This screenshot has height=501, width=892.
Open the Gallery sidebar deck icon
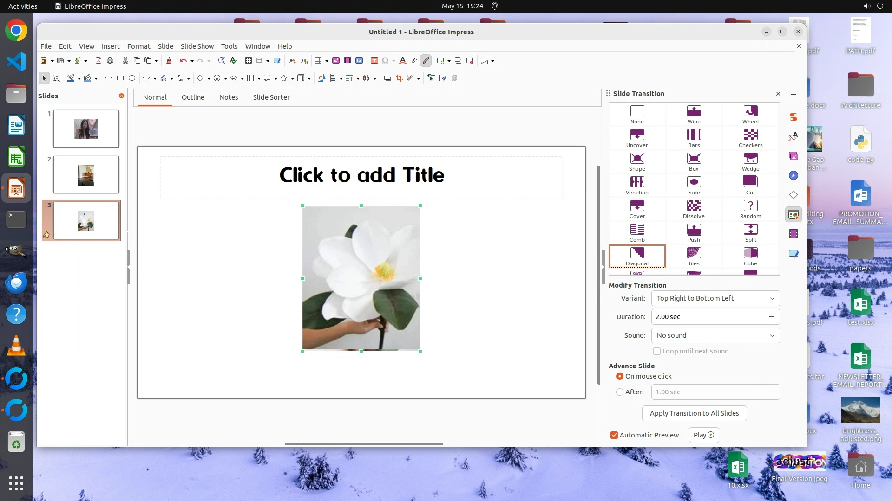point(794,156)
